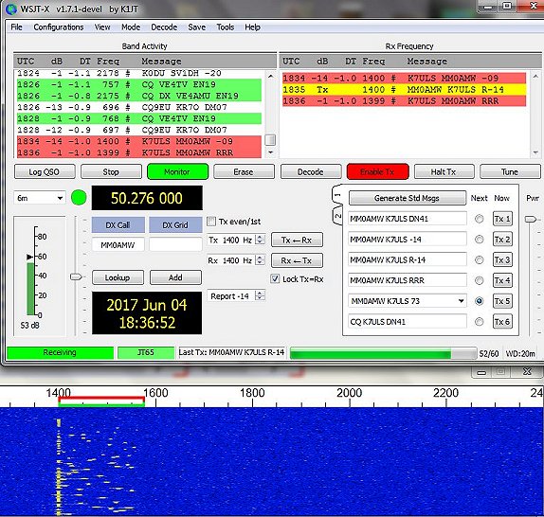Click the MM0AMW K7ULS DN41 message field

coord(408,219)
